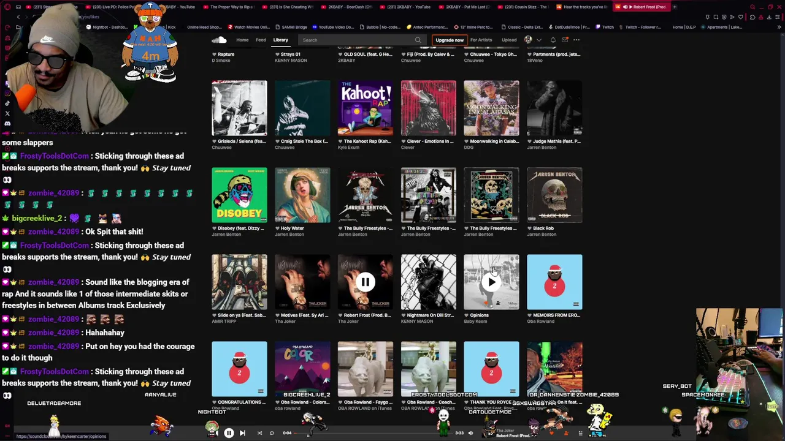
Task: Pause playback in the bottom player bar
Action: tap(229, 433)
